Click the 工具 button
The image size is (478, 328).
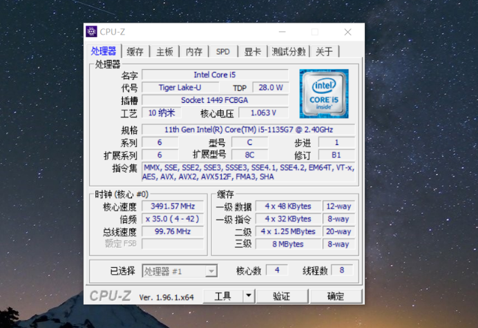pos(223,296)
